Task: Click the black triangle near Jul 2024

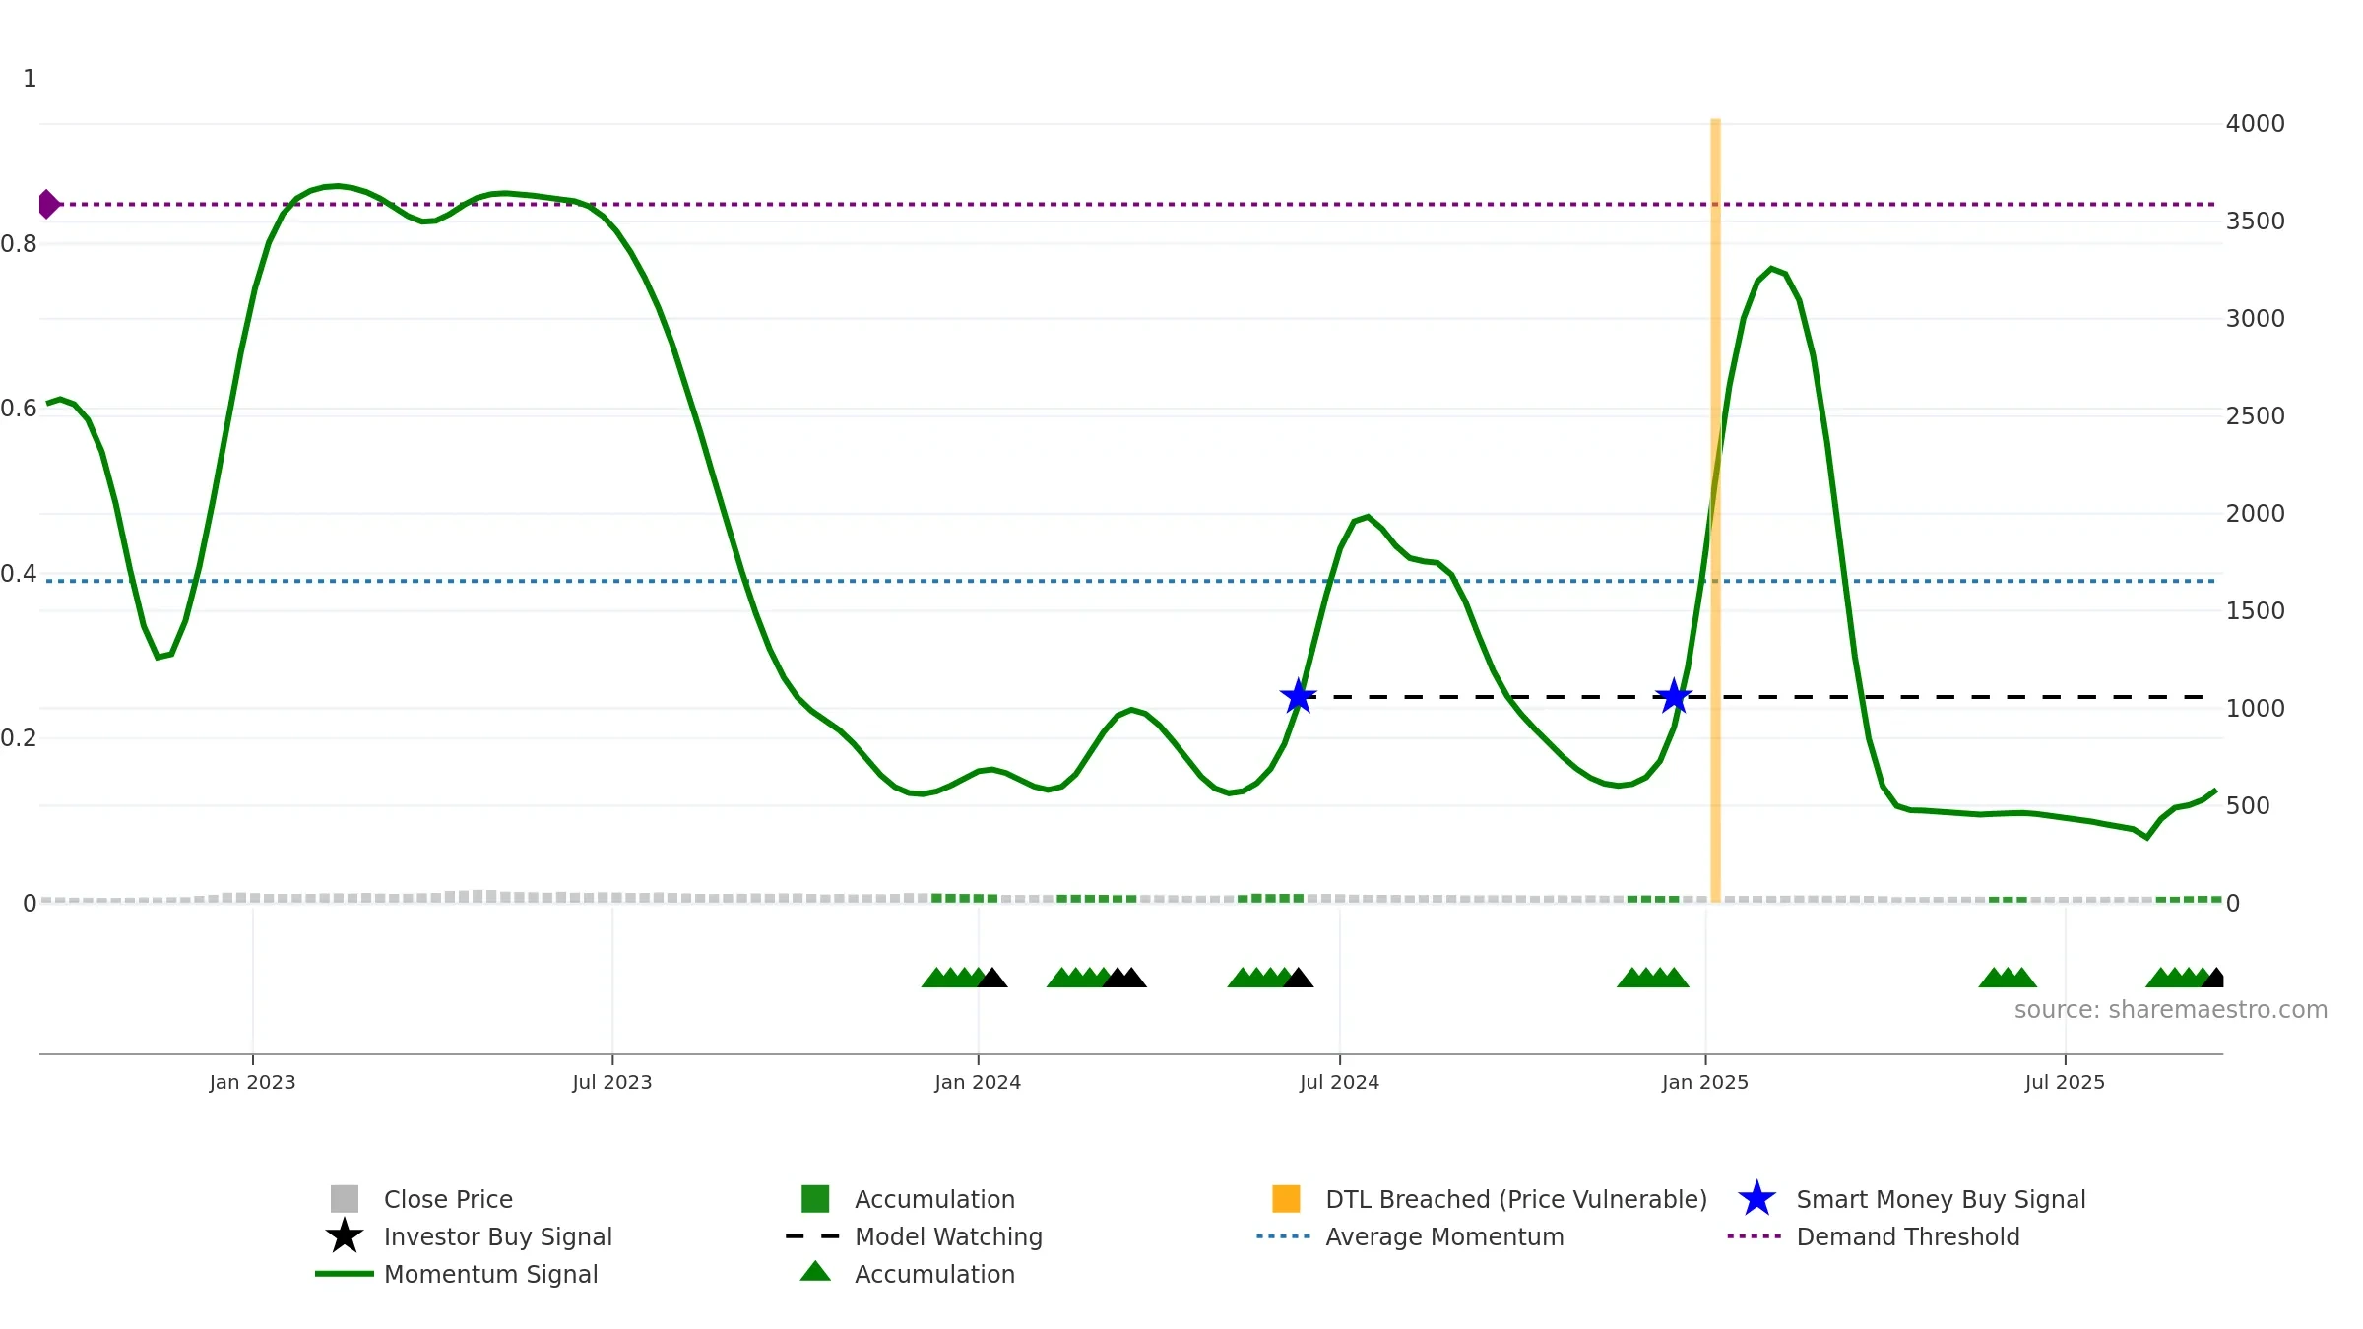Action: point(1299,978)
